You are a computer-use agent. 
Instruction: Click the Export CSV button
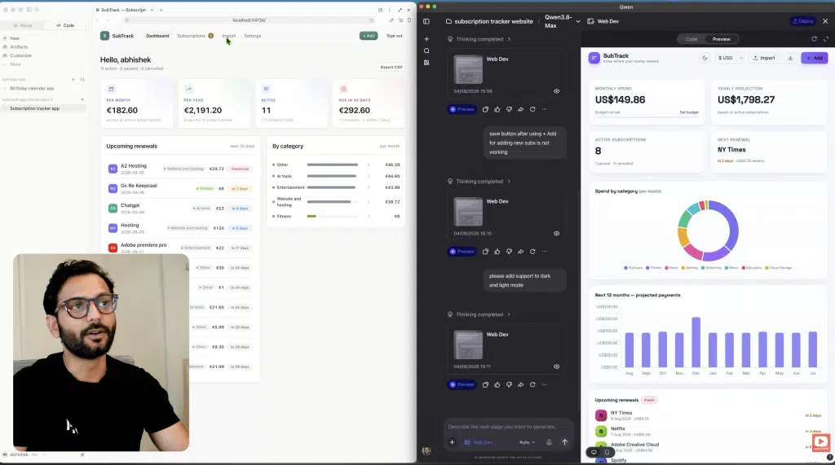391,67
